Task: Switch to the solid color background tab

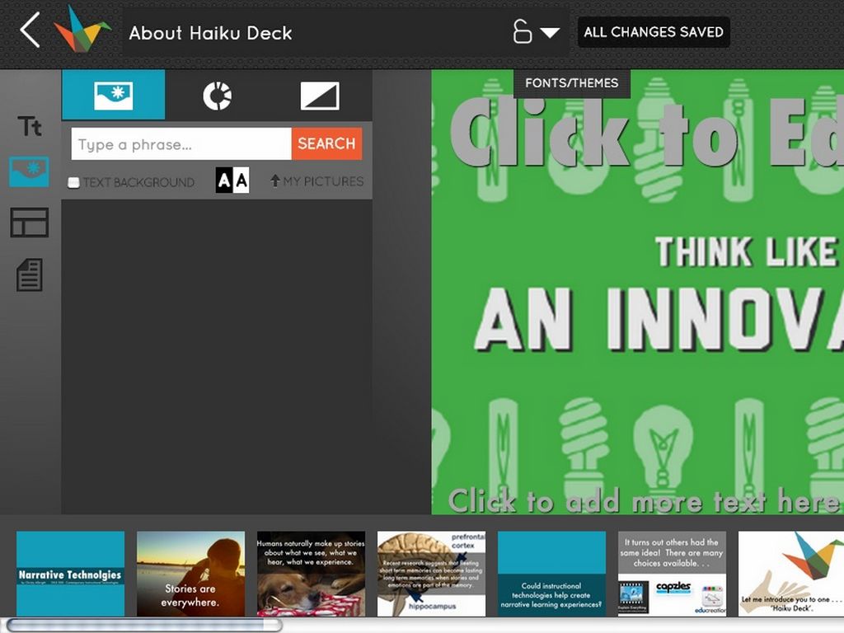Action: [320, 96]
